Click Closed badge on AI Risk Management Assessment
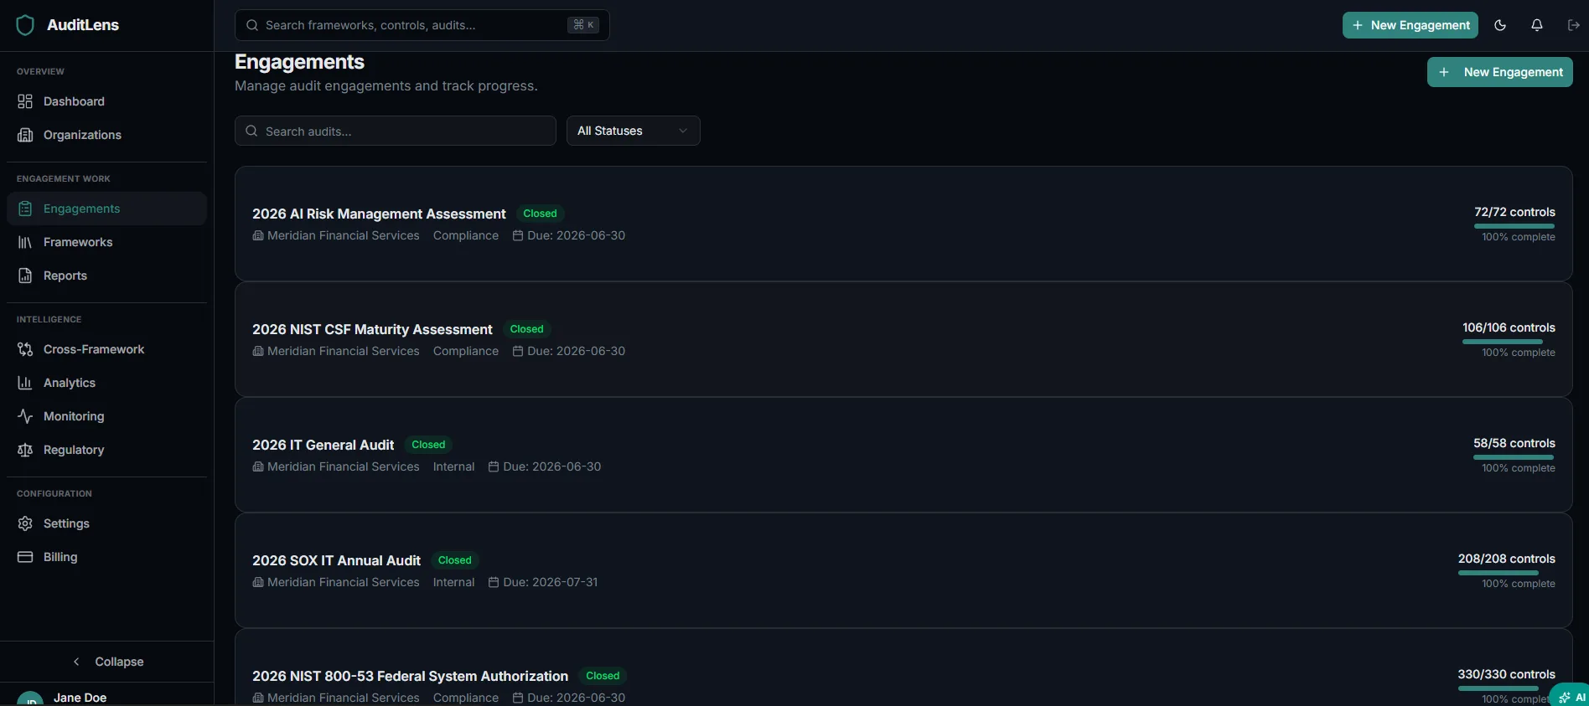The image size is (1589, 706). point(540,214)
